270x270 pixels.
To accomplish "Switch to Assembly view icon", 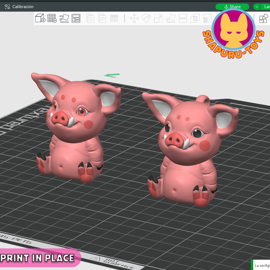I will click(263, 18).
